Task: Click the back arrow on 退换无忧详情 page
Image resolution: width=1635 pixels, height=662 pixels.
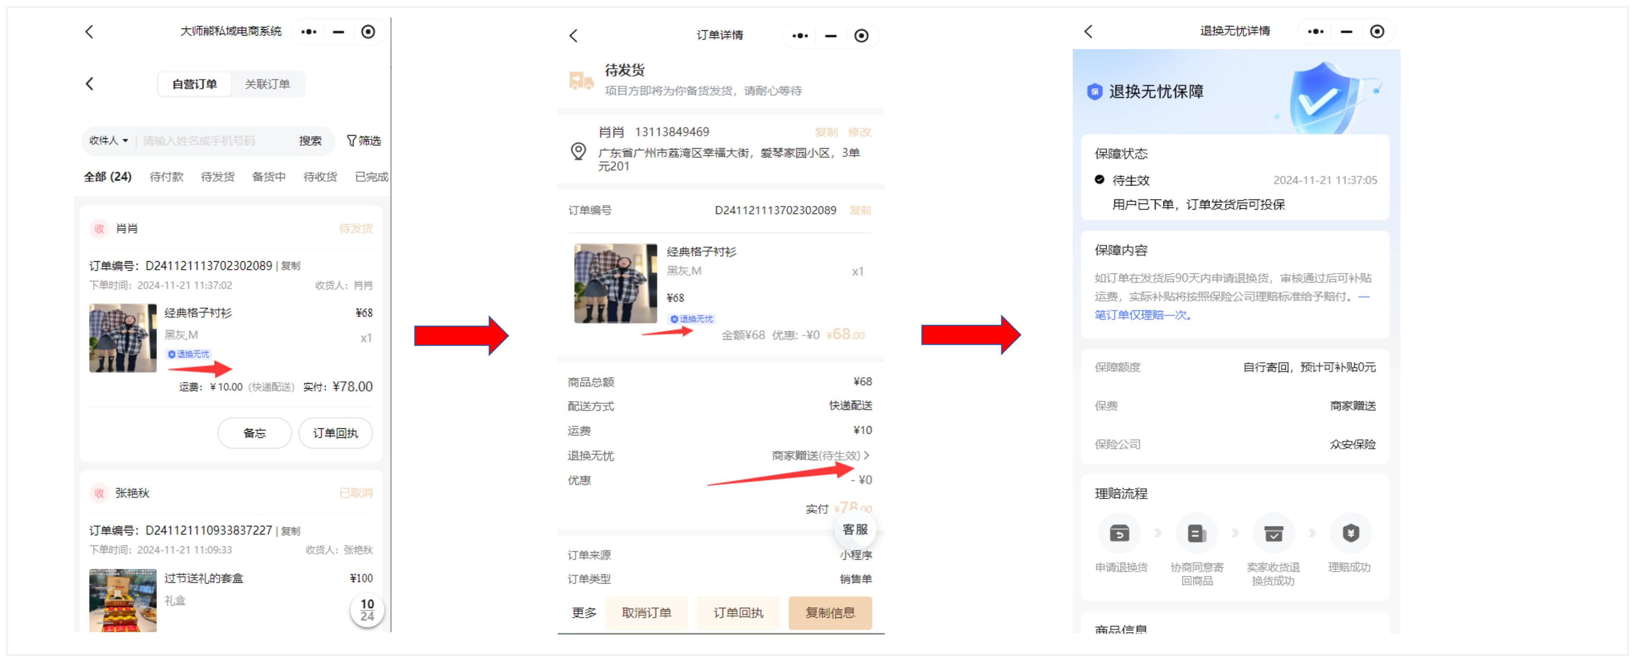Action: (x=1088, y=32)
